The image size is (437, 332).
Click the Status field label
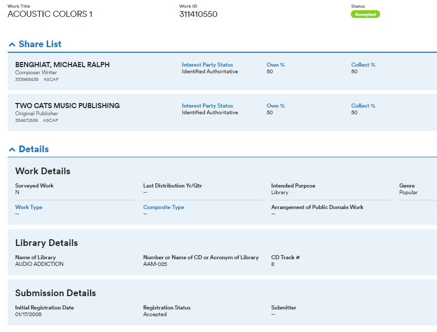(358, 6)
